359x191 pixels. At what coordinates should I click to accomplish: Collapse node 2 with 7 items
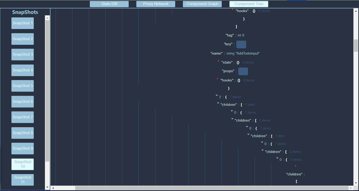tap(217, 95)
